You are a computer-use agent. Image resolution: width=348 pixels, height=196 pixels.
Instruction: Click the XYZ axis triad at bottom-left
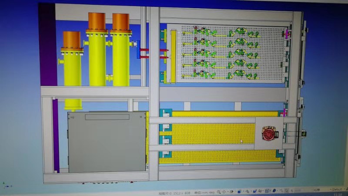[6, 184]
